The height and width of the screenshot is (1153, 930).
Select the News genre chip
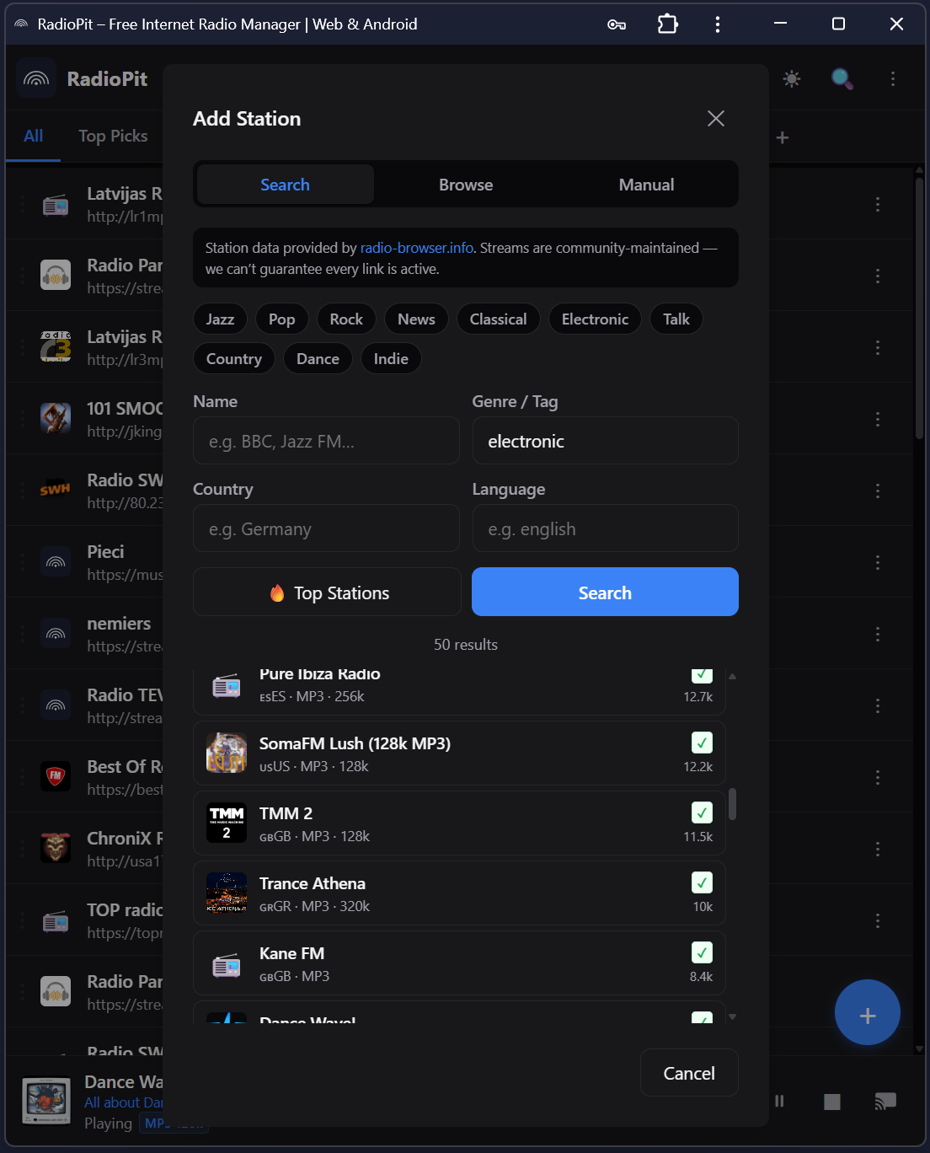click(x=416, y=319)
